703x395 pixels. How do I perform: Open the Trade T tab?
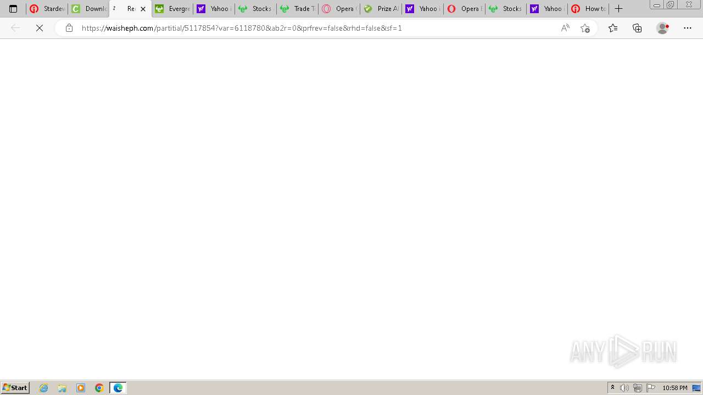pos(298,9)
